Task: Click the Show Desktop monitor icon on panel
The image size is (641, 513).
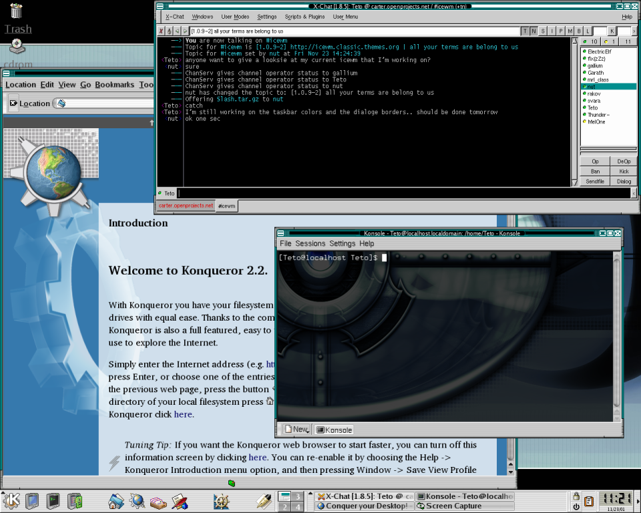Action: click(x=32, y=500)
